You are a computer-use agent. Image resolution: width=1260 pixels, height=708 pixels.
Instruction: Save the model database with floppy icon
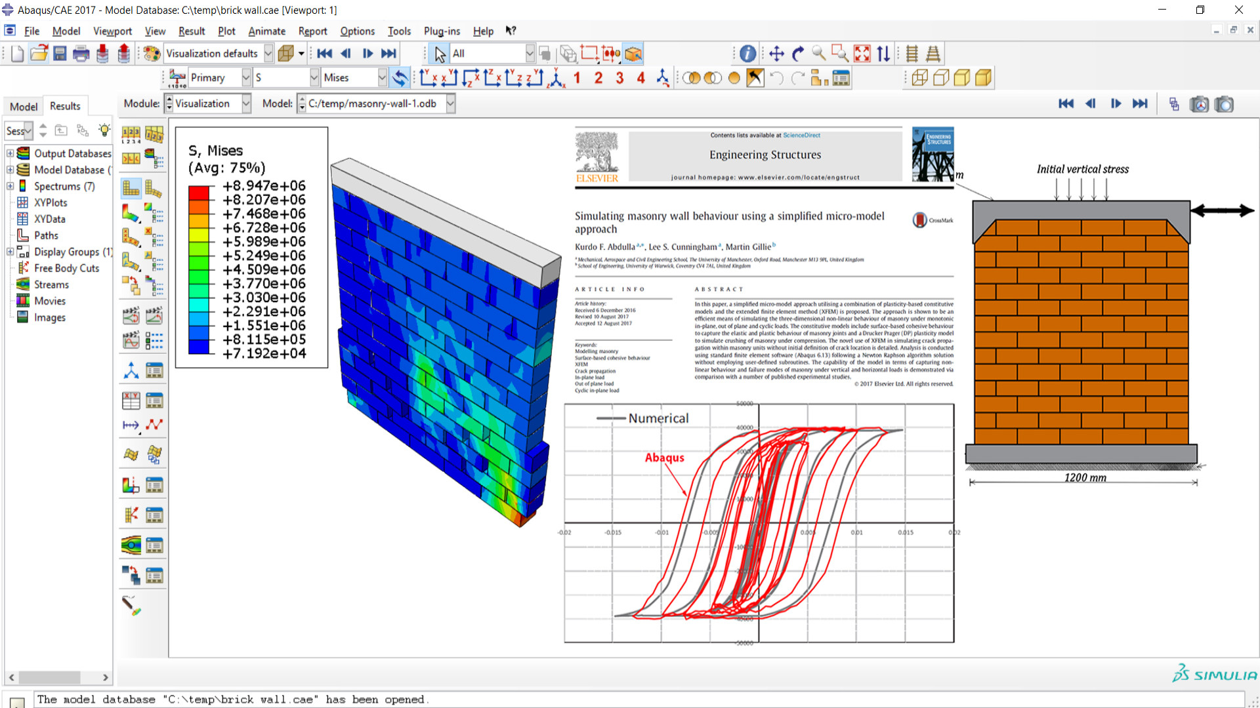60,54
